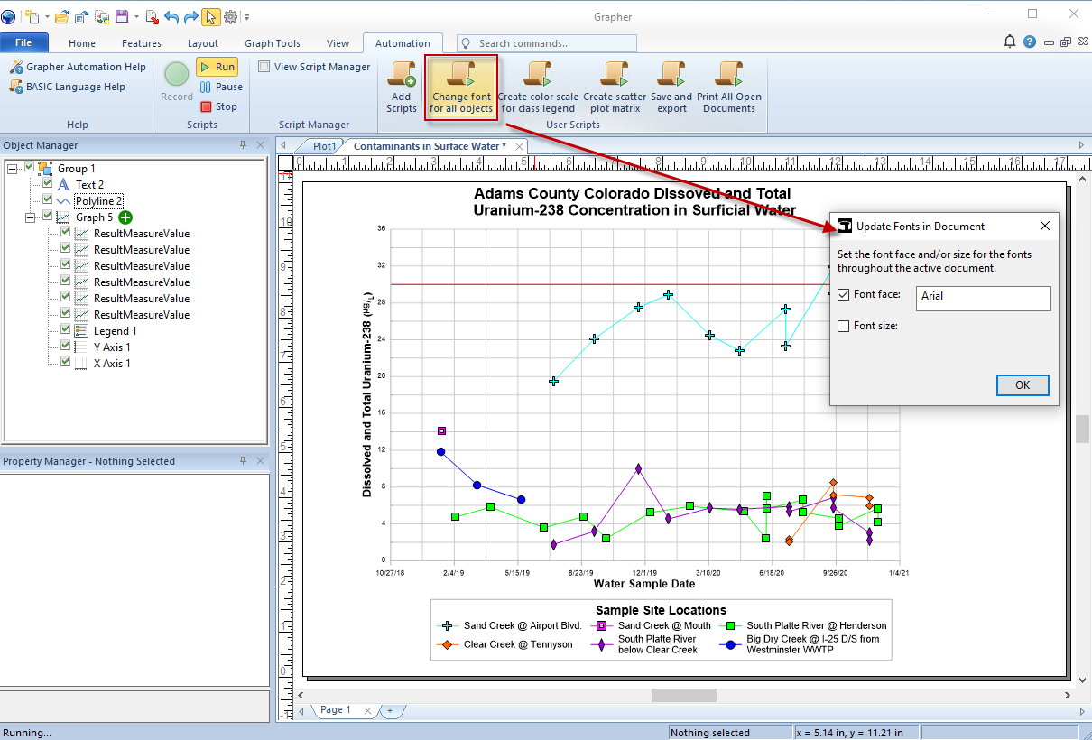Switch to the Layout ribbon tab
This screenshot has width=1092, height=740.
click(202, 42)
